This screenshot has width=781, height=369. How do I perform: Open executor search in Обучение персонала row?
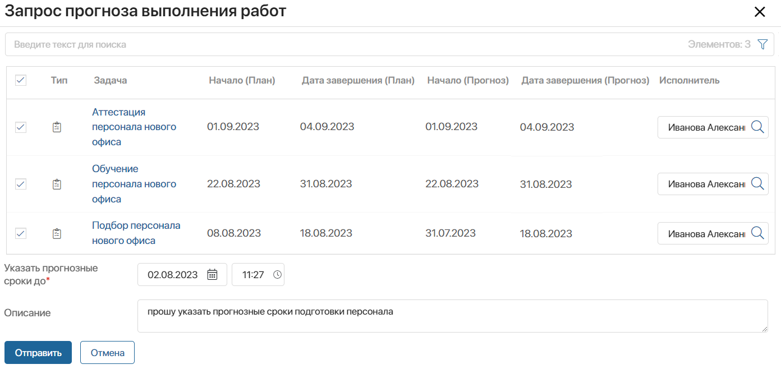757,184
